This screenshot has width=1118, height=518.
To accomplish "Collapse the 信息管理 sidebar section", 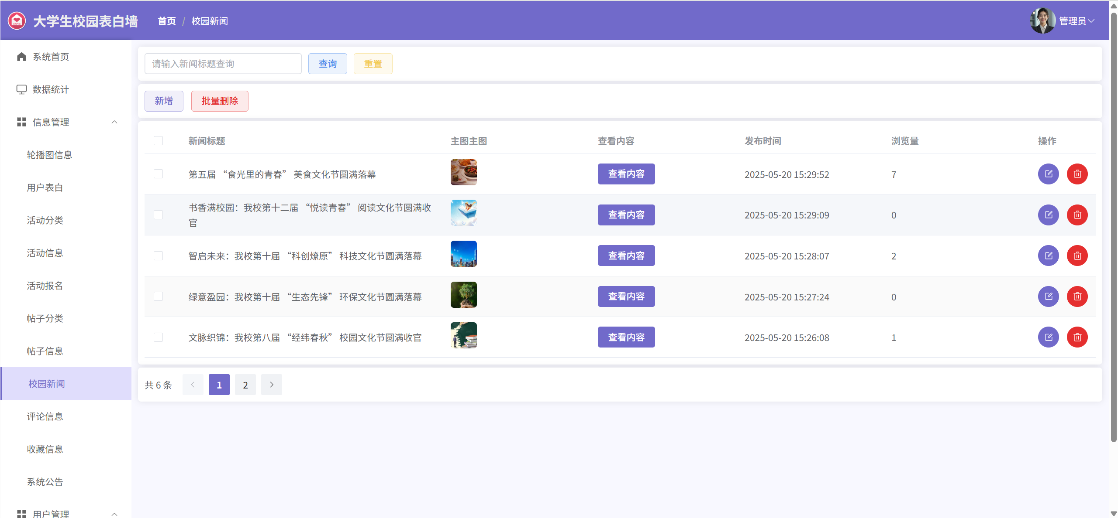I will coord(114,122).
